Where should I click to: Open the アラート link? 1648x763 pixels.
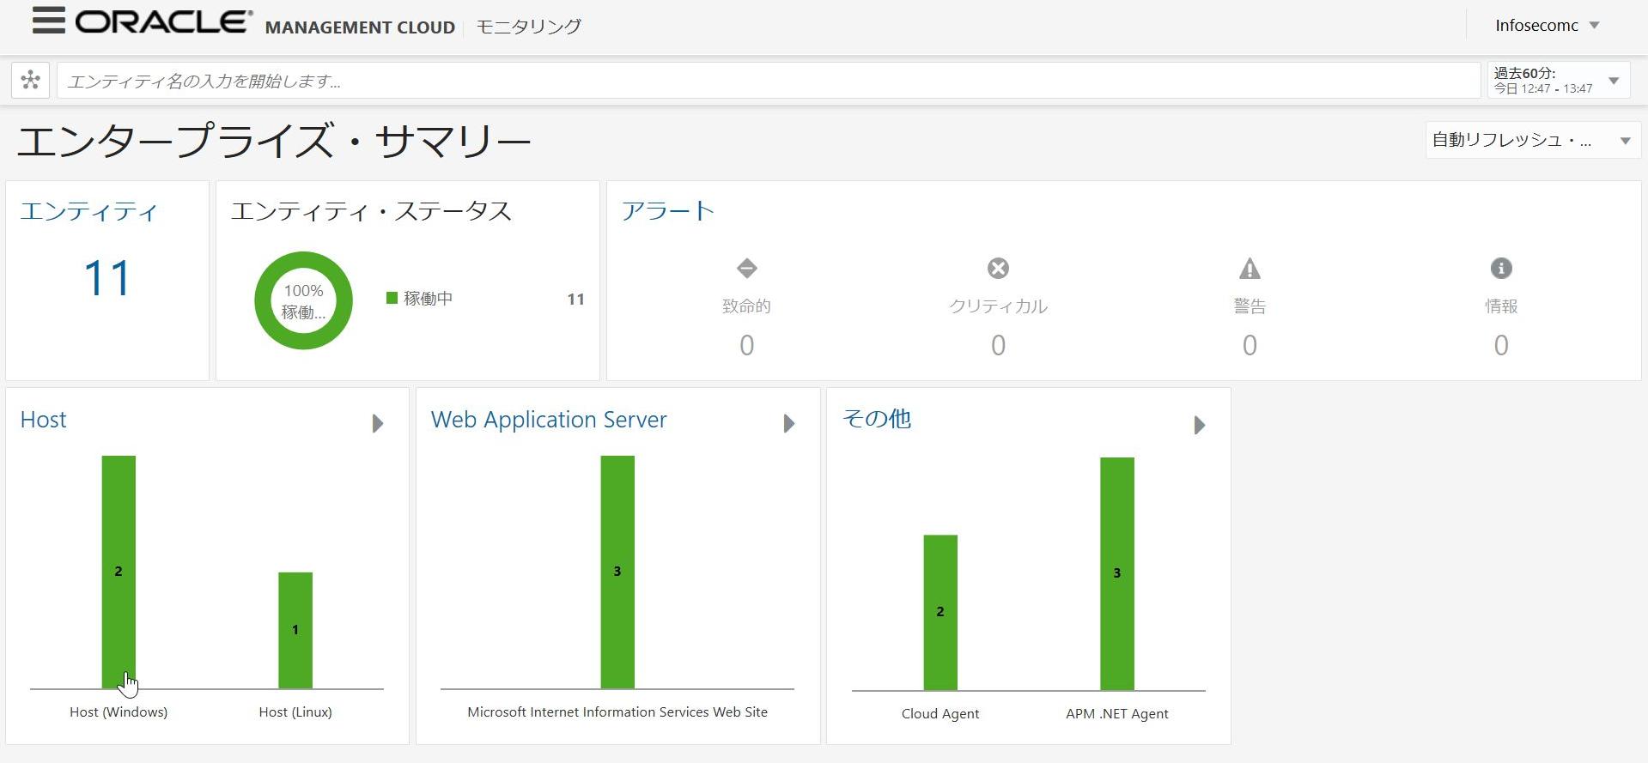(x=667, y=211)
